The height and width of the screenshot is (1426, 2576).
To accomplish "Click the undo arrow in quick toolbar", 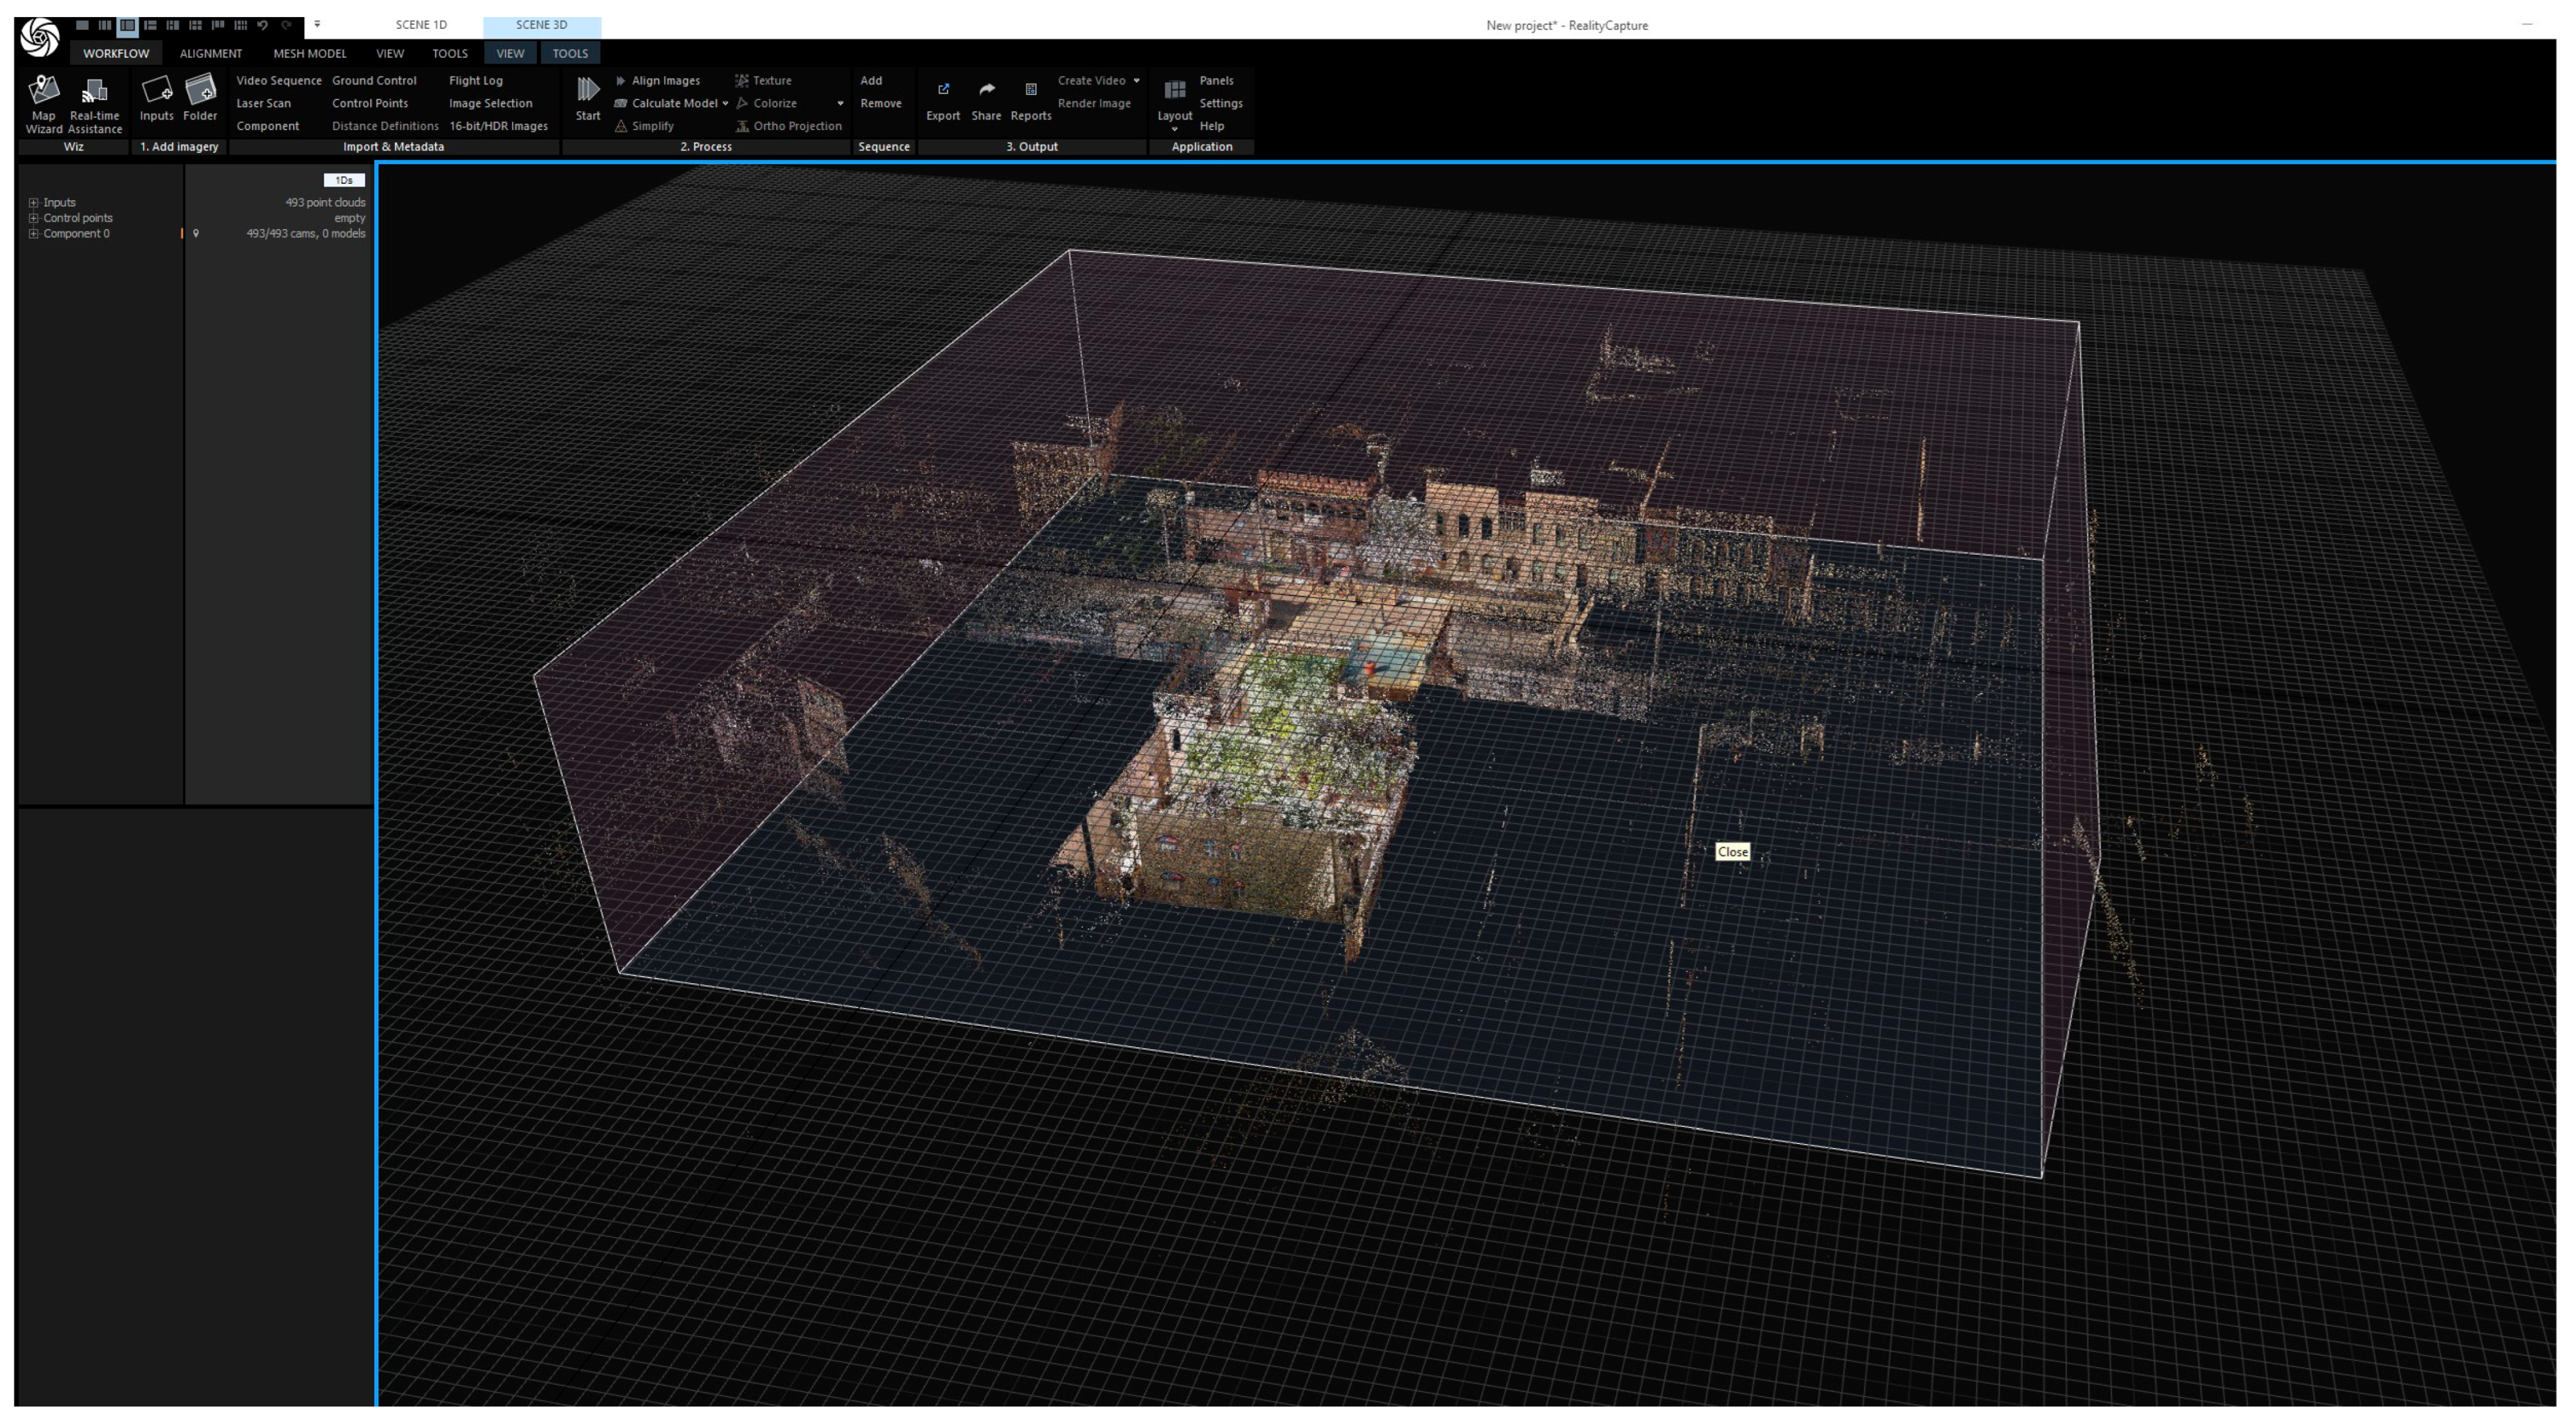I will pos(263,25).
